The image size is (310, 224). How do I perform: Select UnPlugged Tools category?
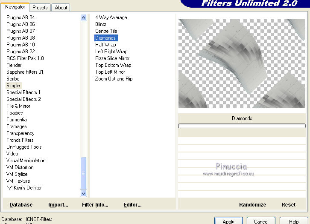[24, 147]
